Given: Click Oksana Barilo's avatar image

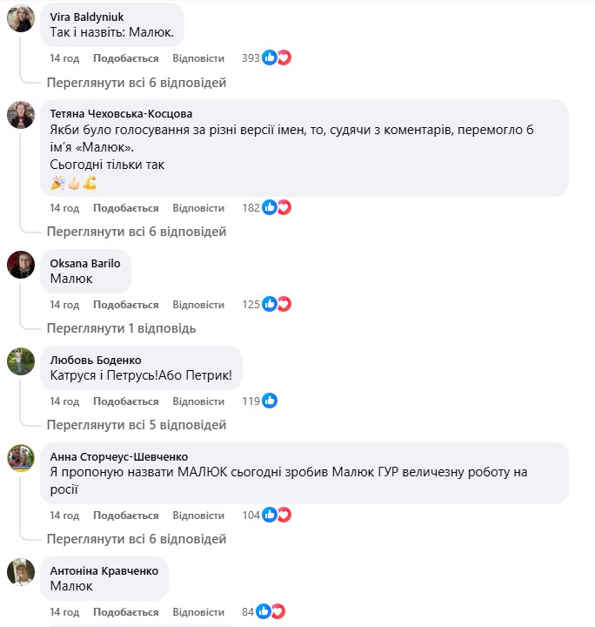Looking at the screenshot, I should pos(21,264).
